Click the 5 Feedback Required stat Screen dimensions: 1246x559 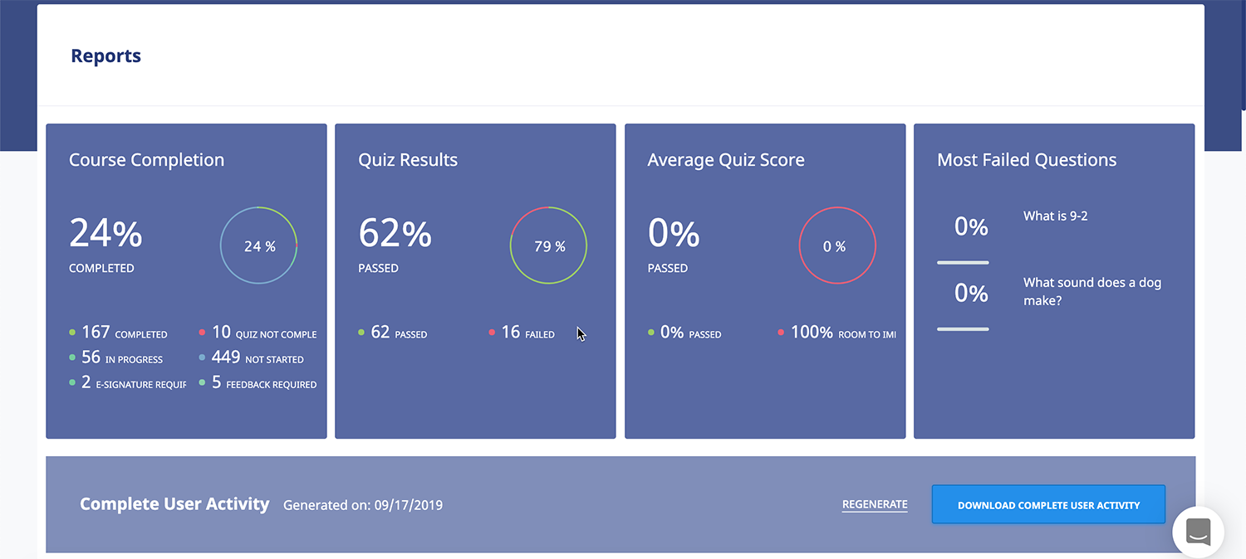click(x=263, y=382)
